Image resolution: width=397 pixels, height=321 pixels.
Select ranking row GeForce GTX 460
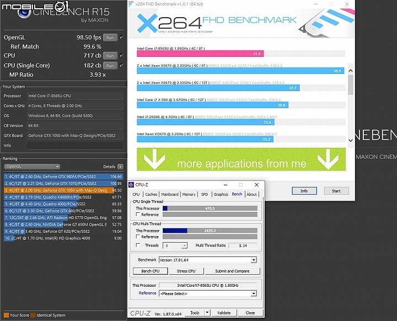[x=63, y=211]
